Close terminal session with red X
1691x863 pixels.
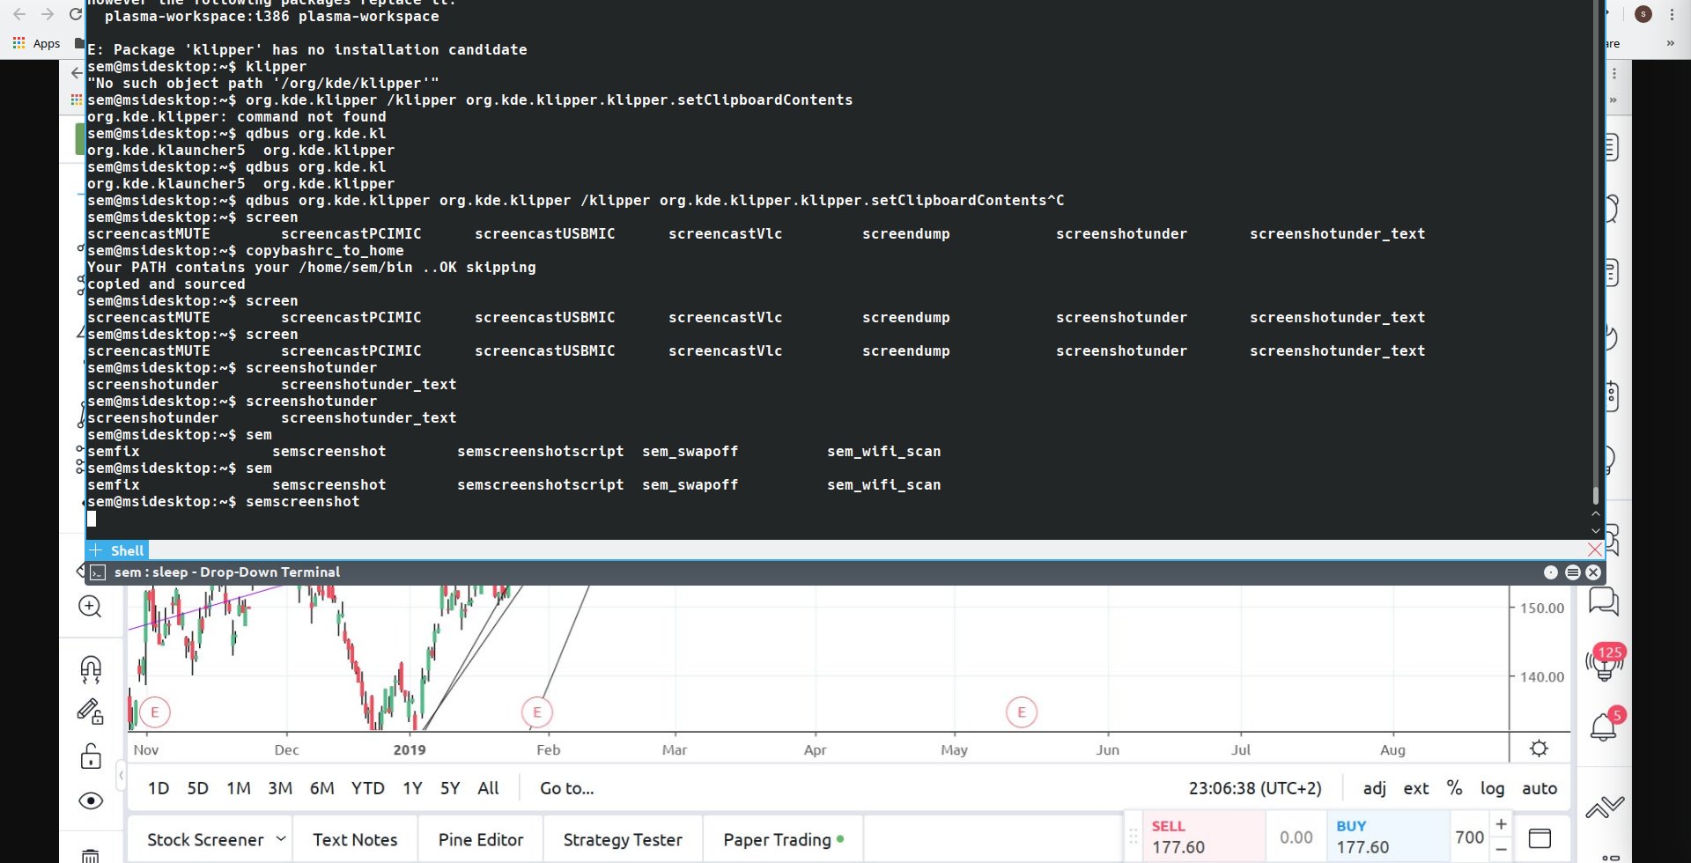1594,550
